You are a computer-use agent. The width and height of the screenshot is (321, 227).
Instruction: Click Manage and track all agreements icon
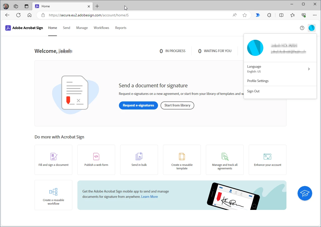click(225, 157)
